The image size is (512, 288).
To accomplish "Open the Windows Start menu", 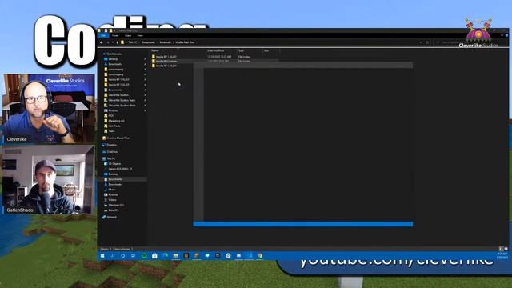I will coord(102,256).
